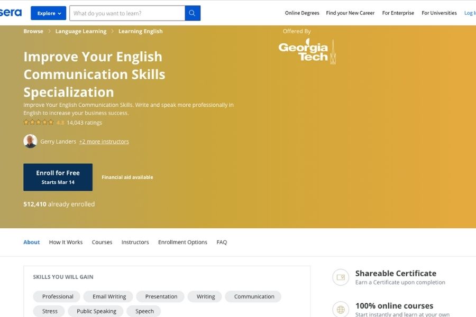476x317 pixels.
Task: Switch to Courses tab
Action: [x=102, y=242]
